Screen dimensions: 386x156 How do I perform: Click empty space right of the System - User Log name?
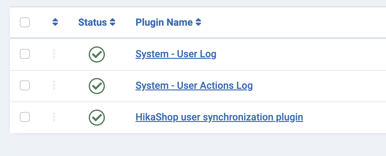[295, 54]
